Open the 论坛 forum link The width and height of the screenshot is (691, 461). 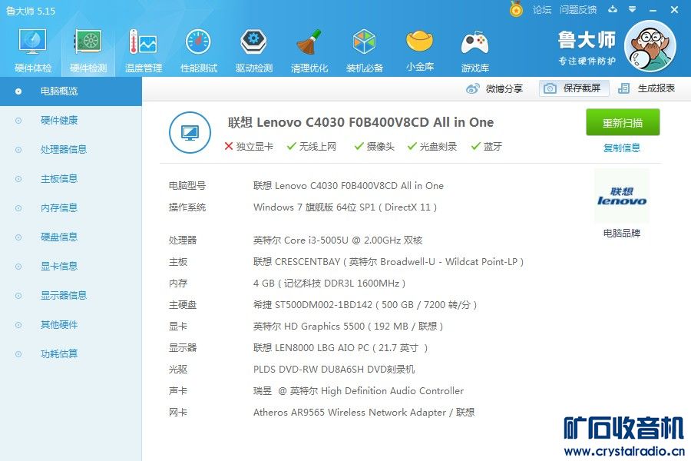(541, 10)
